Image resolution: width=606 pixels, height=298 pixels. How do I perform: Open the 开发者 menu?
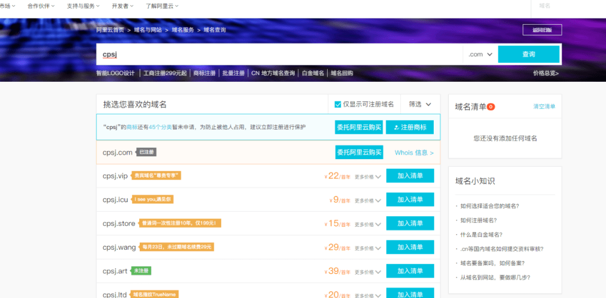pos(123,6)
